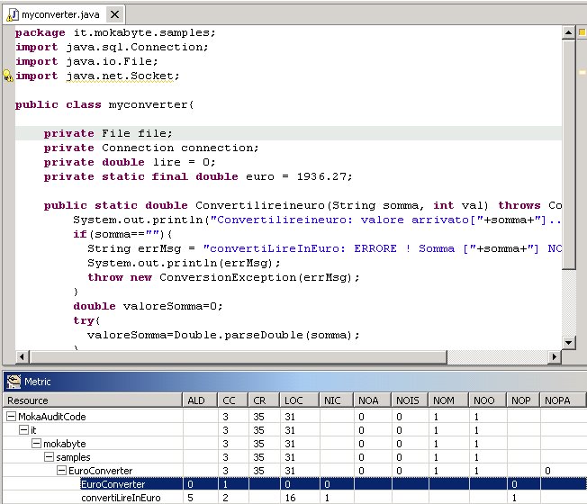This screenshot has height=504, width=587.
Task: Click the NOA column header
Action: point(372,400)
